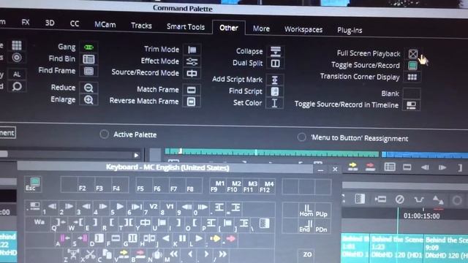This screenshot has height=263, width=468.
Task: Click the End key on the keyboard
Action: [x=306, y=226]
